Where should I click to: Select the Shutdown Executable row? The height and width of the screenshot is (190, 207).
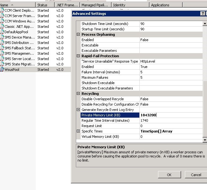coord(142,83)
